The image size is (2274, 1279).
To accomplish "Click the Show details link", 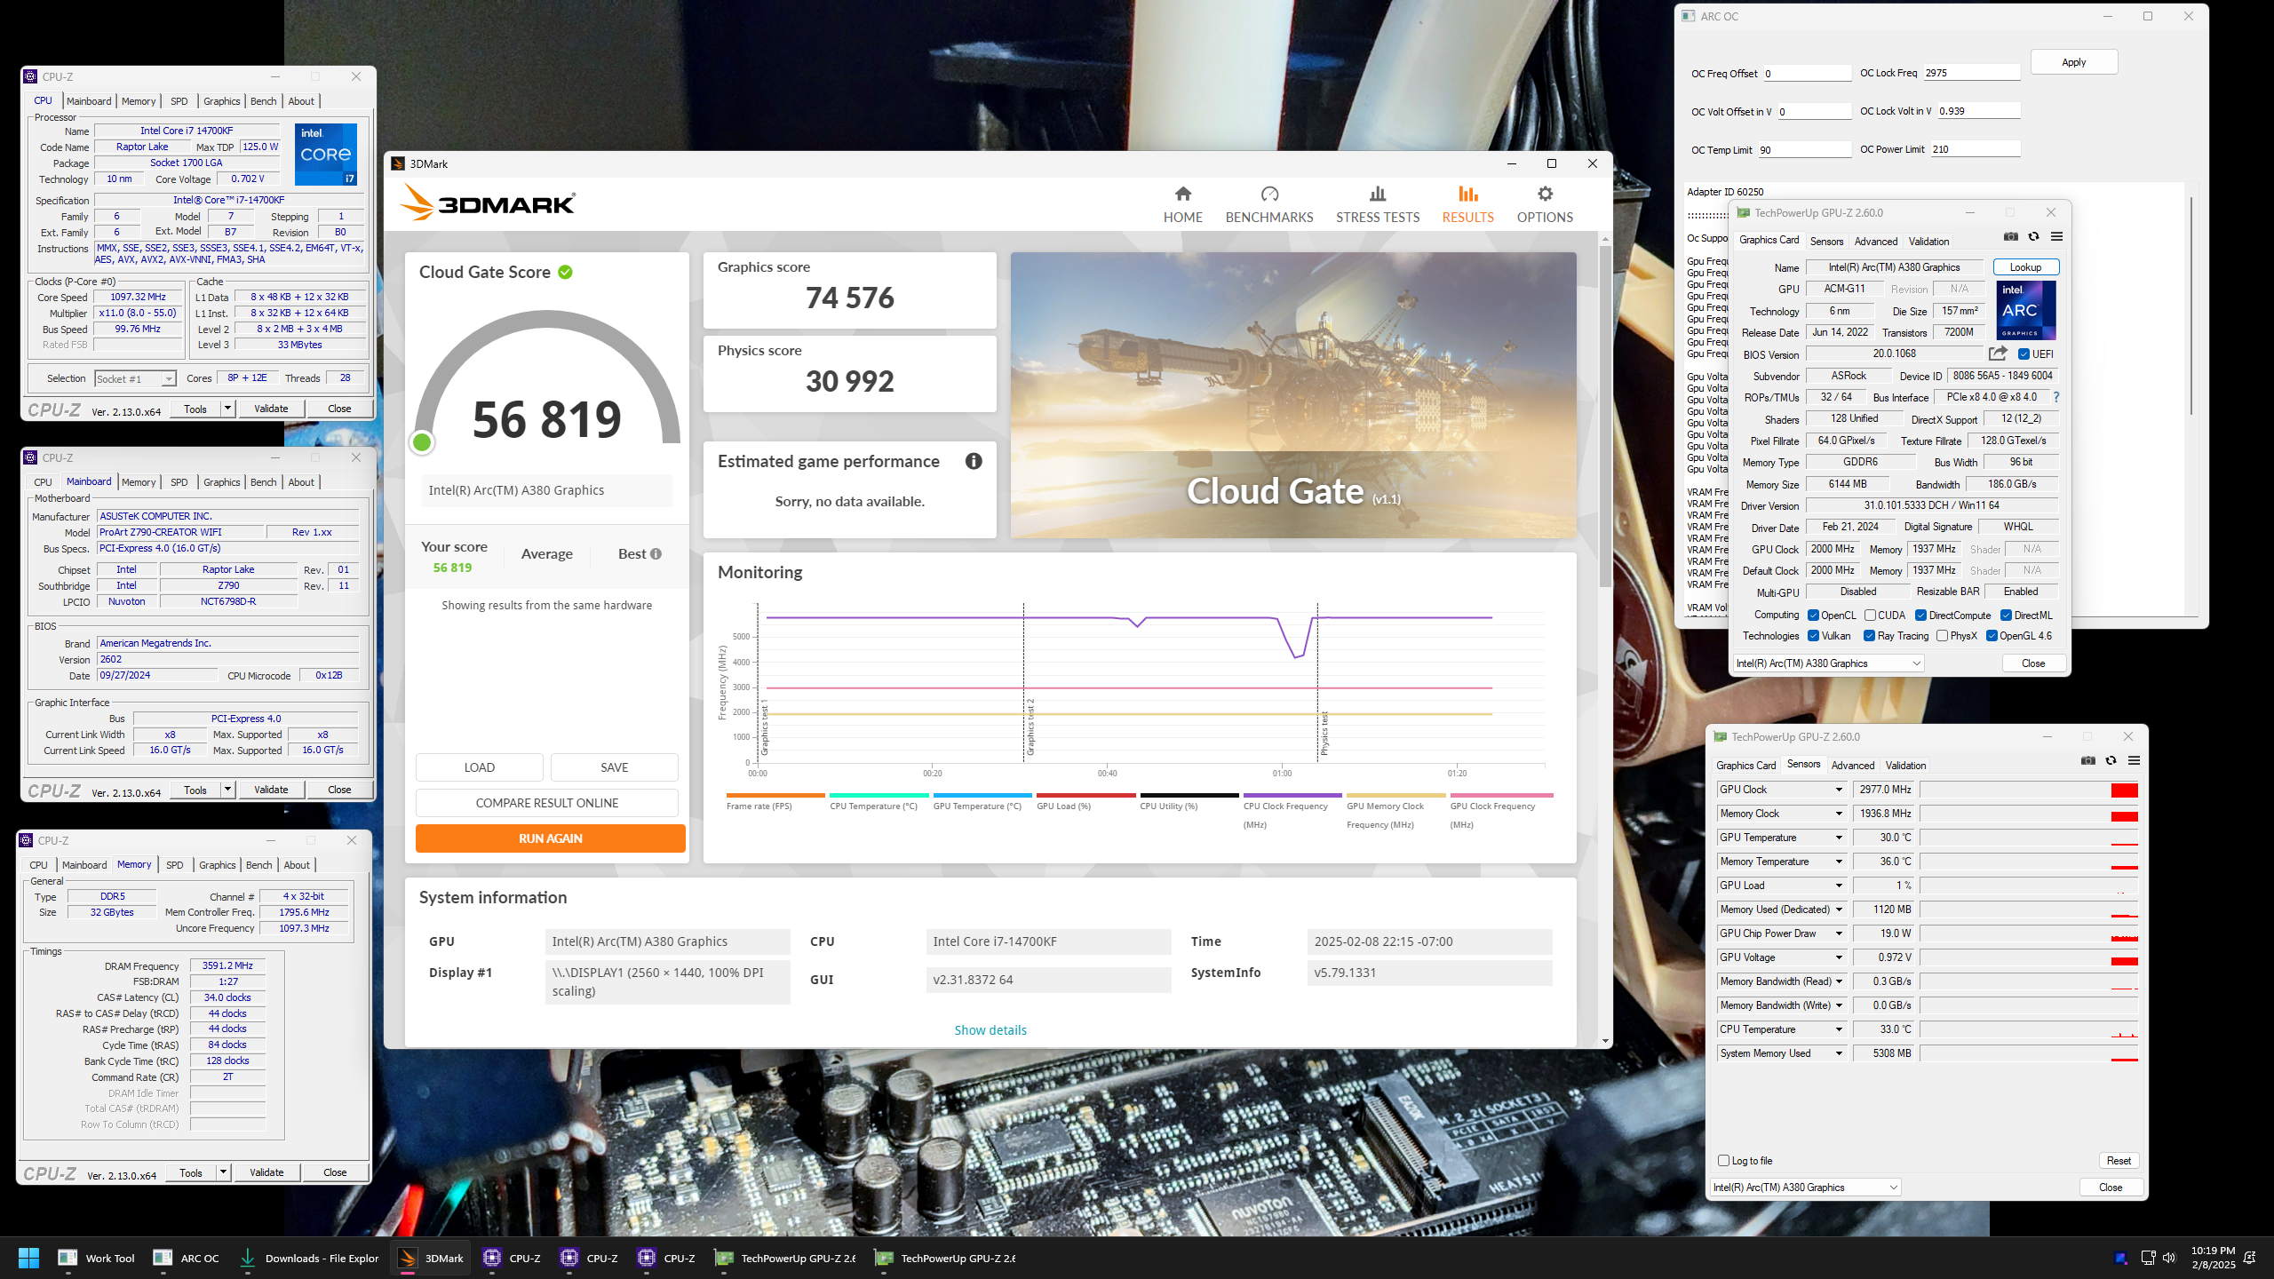I will coord(990,1029).
